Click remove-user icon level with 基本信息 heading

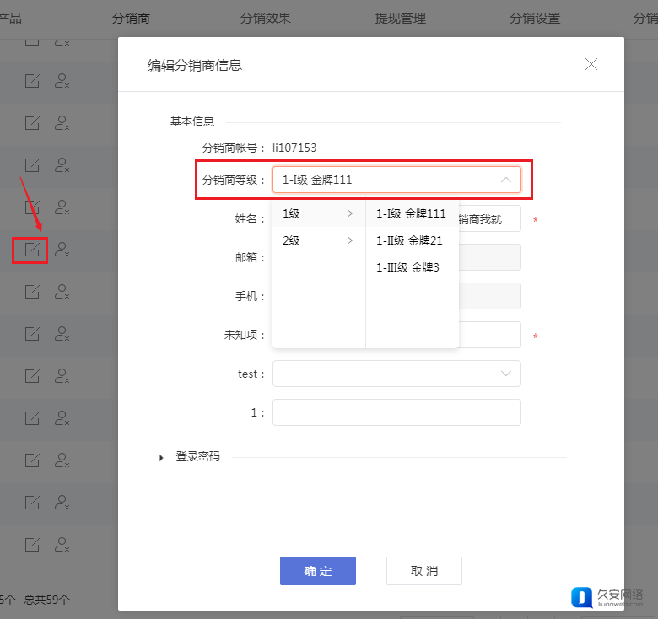62,123
